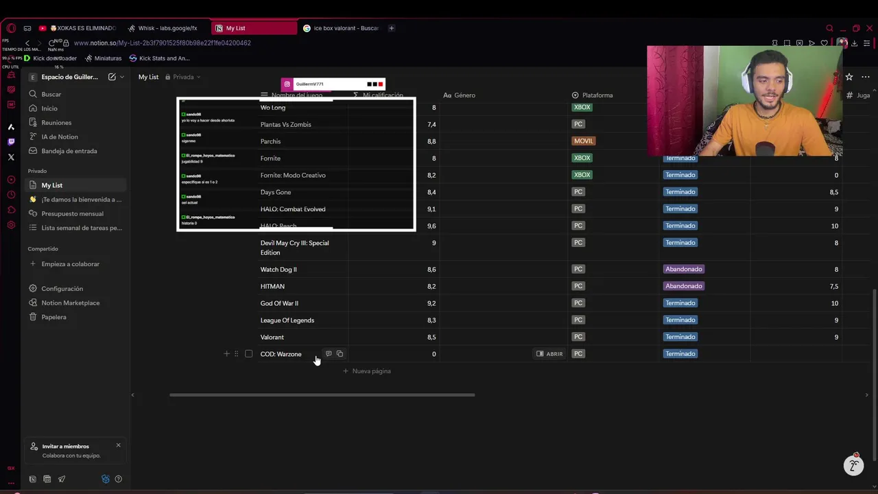The image size is (878, 494).
Task: Click Abandonado status of Watch Dog II
Action: pyautogui.click(x=684, y=269)
